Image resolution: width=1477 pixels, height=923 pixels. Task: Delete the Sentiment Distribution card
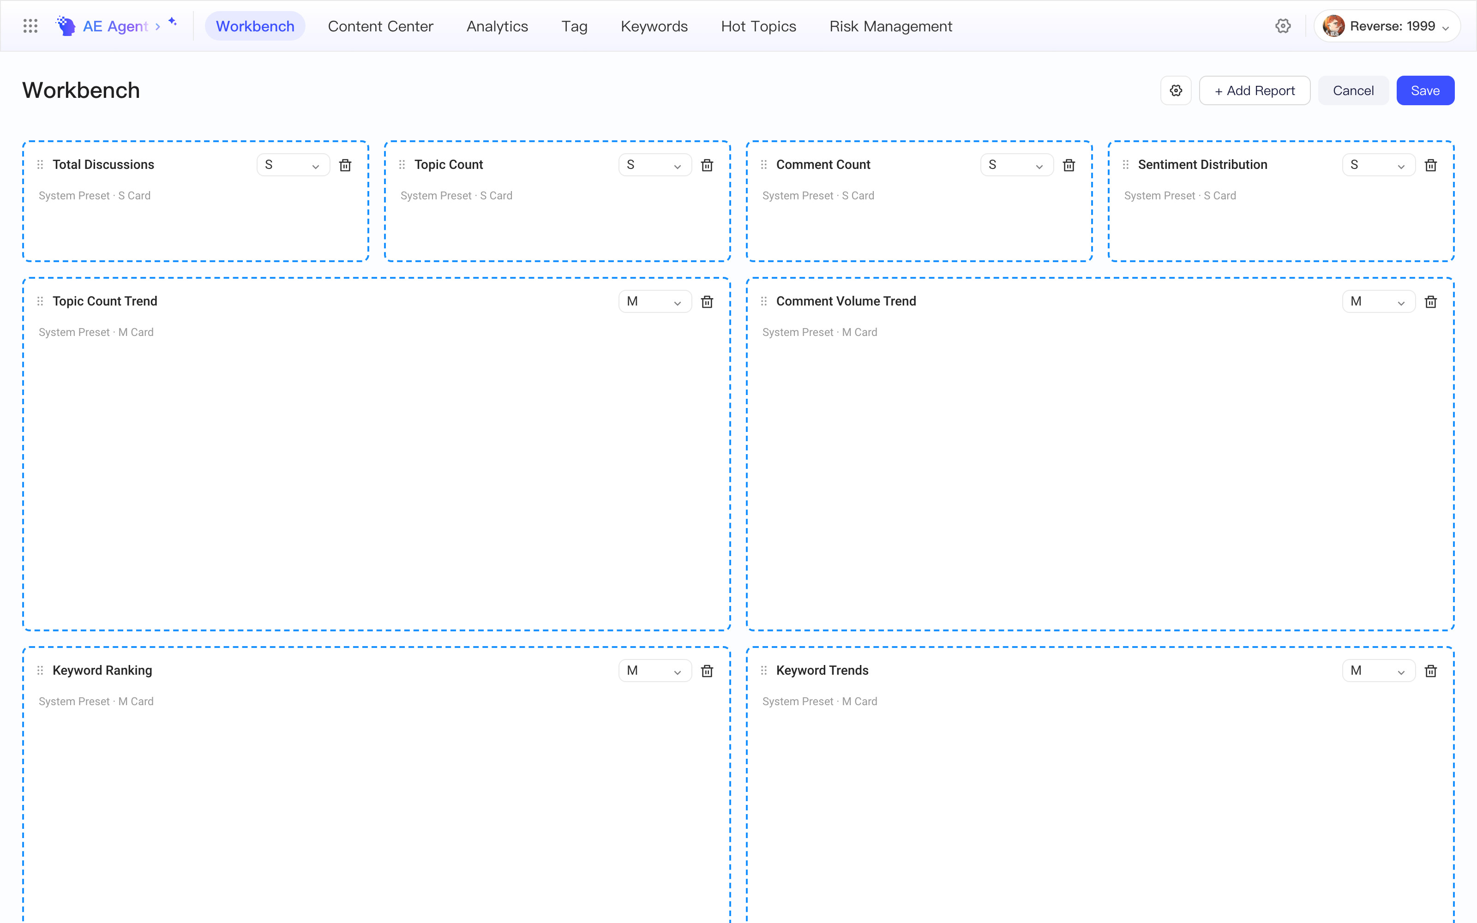(1431, 165)
